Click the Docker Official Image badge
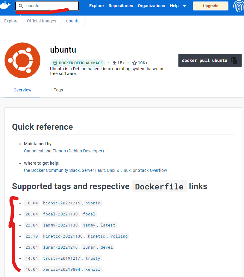This screenshot has width=244, height=277. (77, 63)
